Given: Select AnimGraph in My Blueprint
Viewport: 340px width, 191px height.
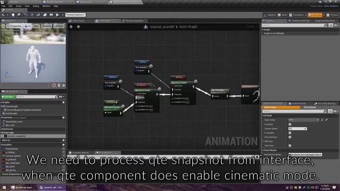Looking at the screenshot, I should click(11, 114).
